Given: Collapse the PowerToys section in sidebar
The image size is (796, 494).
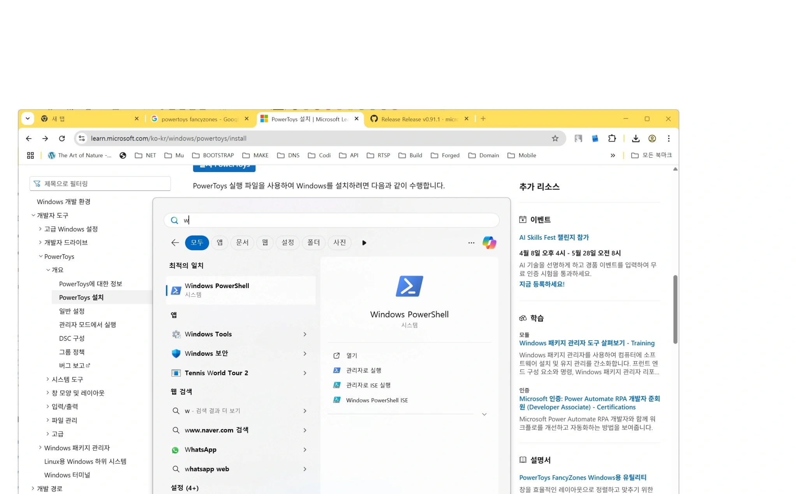Looking at the screenshot, I should pyautogui.click(x=41, y=256).
